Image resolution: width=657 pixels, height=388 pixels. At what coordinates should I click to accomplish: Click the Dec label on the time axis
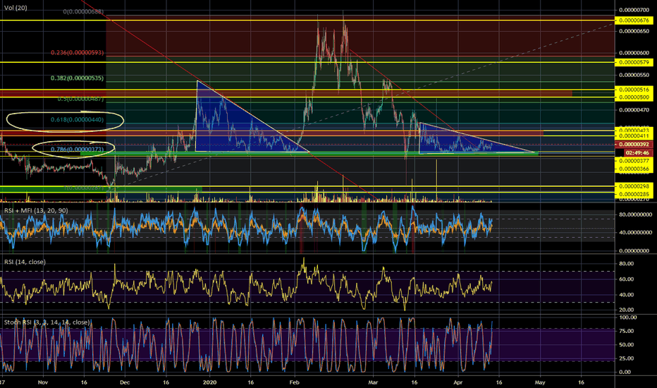click(125, 382)
